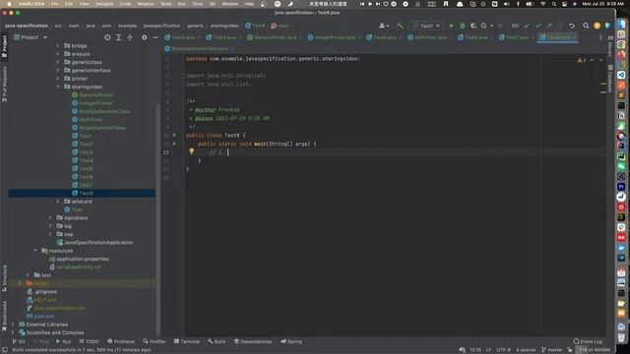Start debugging with the bug icon
The image size is (630, 354).
463,26
